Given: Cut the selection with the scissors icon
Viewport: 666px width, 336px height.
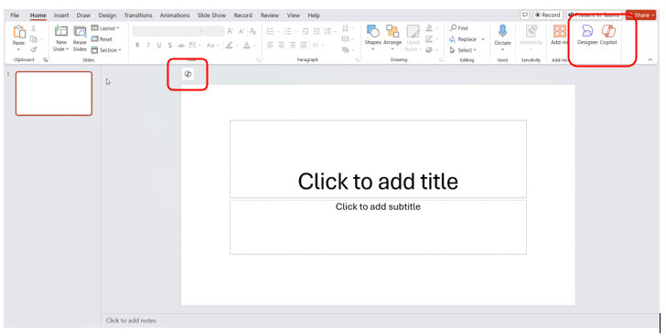Looking at the screenshot, I should (34, 28).
